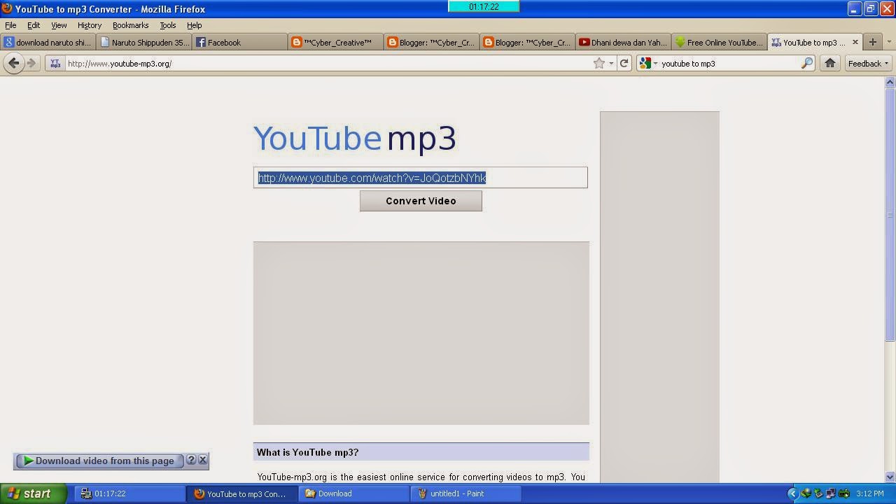Open the History menu
Viewport: 896px width, 504px height.
90,25
